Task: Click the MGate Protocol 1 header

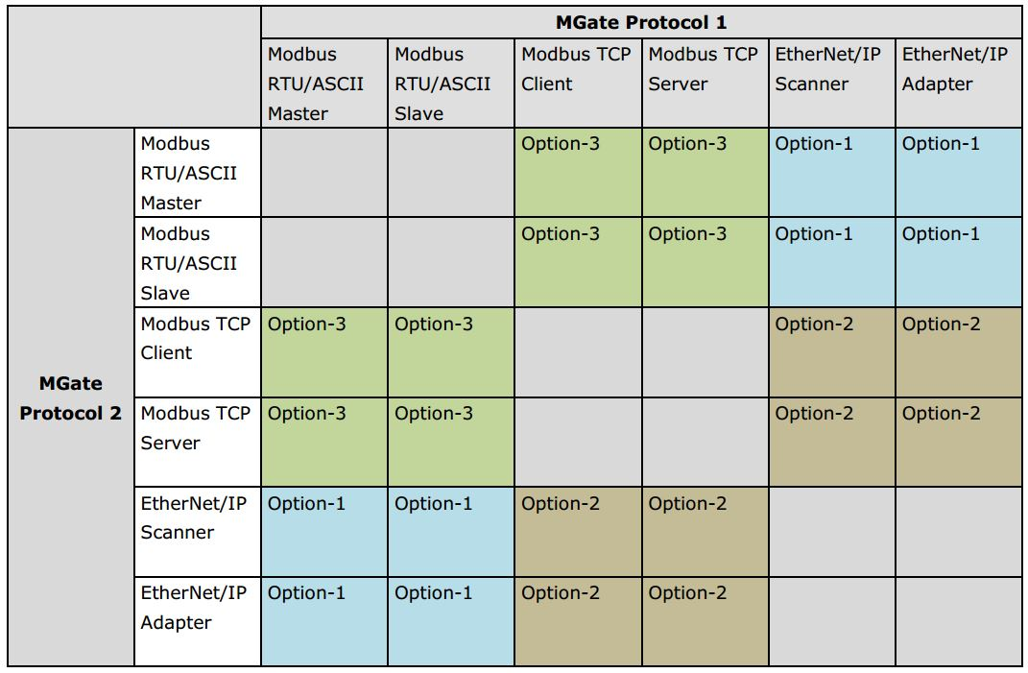Action: [x=641, y=22]
